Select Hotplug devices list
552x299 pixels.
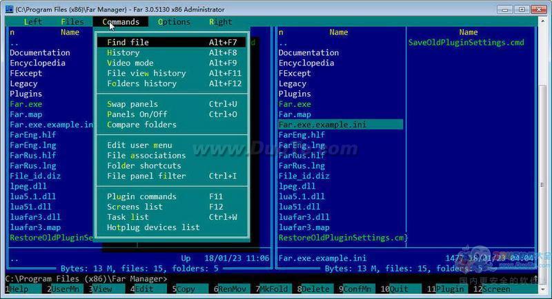172,227
